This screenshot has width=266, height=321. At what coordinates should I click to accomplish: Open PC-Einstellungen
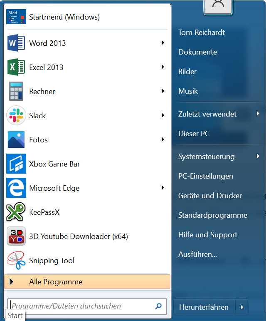206,176
